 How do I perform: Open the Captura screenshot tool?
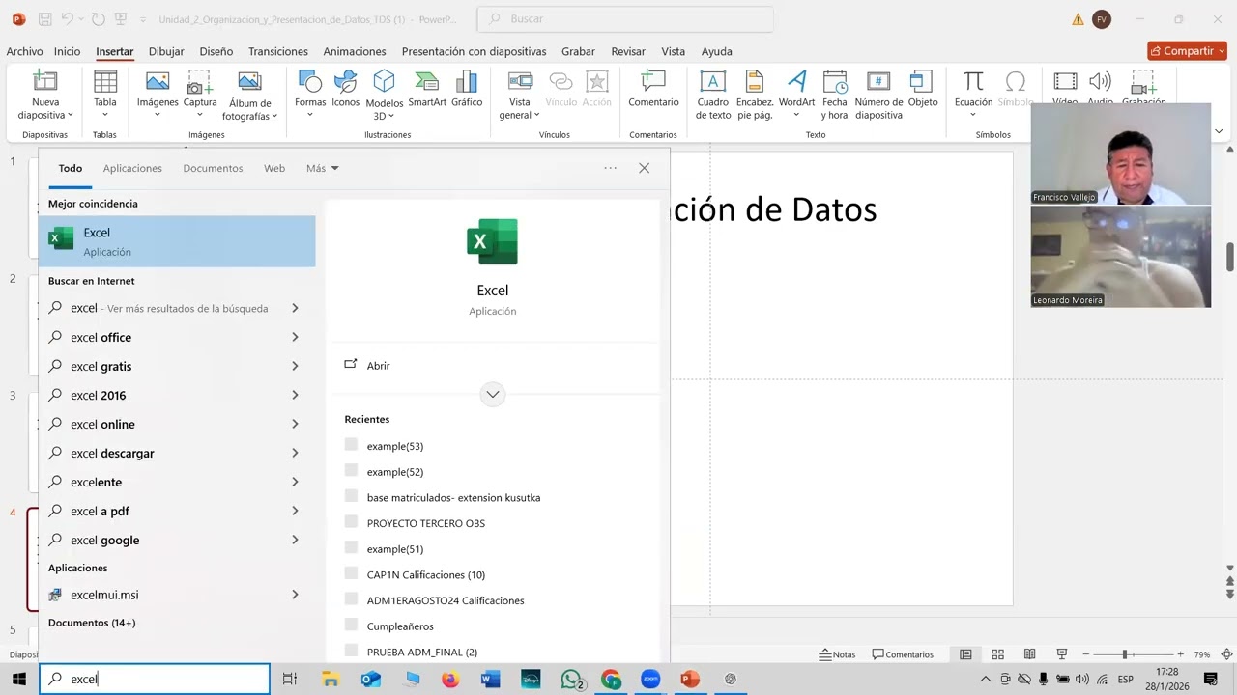coord(200,94)
